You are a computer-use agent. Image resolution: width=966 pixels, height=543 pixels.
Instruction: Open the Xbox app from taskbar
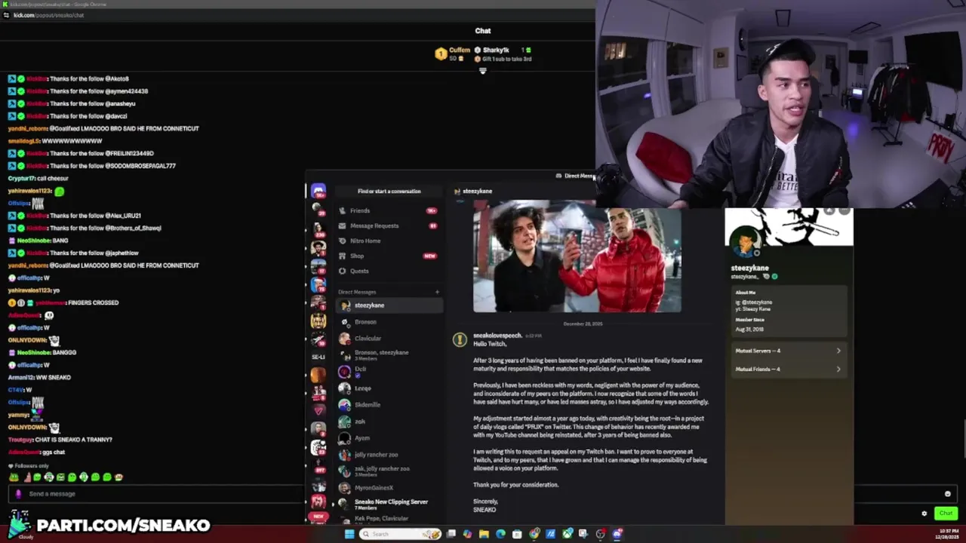coord(568,534)
